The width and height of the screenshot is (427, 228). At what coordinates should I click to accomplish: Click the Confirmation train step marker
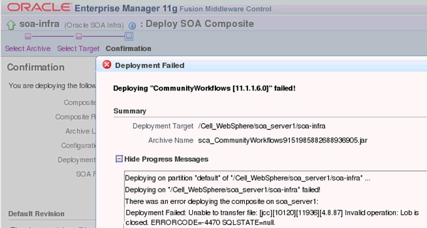tap(129, 36)
